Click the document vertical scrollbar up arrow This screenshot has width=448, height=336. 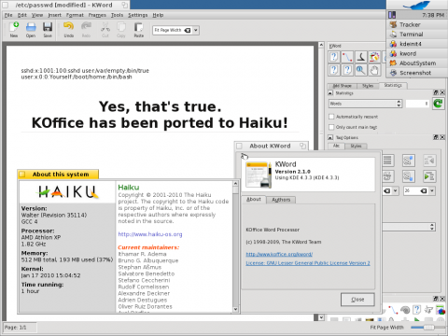point(321,45)
